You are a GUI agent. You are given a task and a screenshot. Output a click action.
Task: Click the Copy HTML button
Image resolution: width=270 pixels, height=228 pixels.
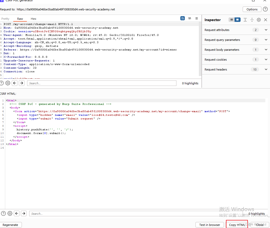pyautogui.click(x=237, y=225)
